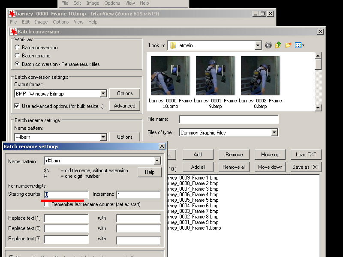343x257 pixels.
Task: Expand Name pattern dropdown in Batch rename settings
Action: pos(157,161)
